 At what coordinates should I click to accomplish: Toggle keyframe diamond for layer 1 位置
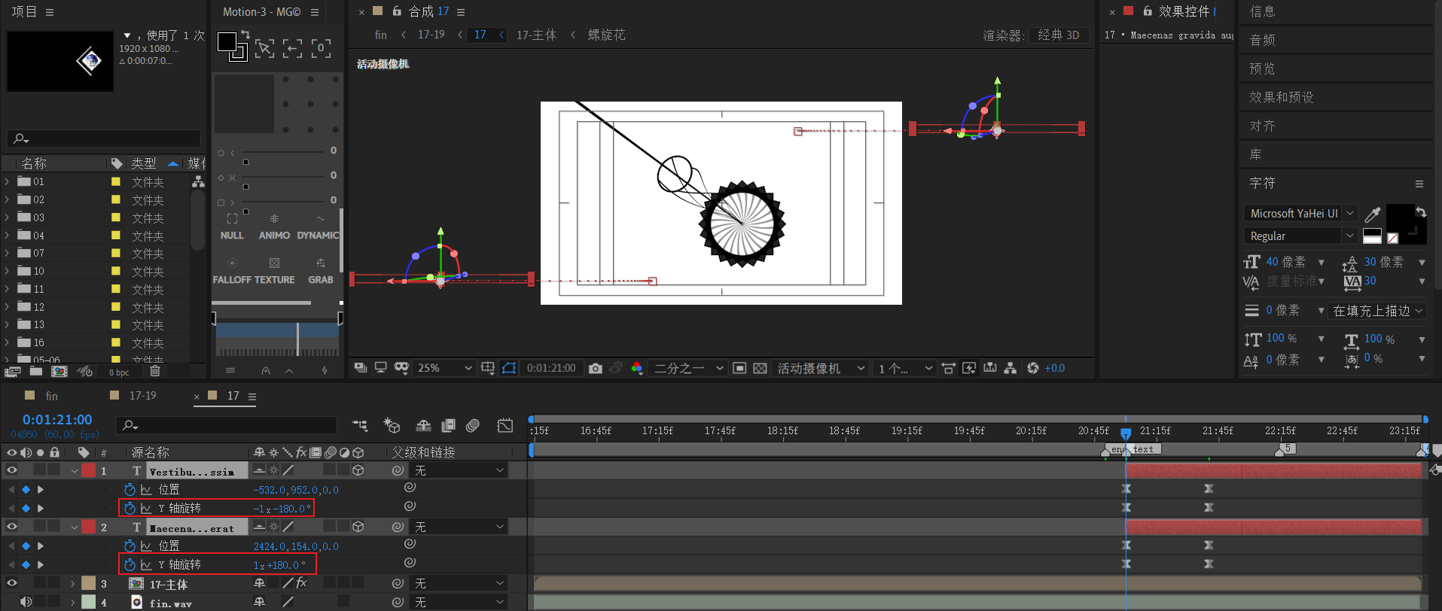click(x=26, y=490)
